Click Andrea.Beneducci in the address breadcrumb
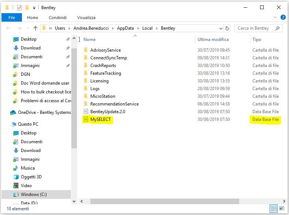This screenshot has width=289, height=215. pos(91,28)
